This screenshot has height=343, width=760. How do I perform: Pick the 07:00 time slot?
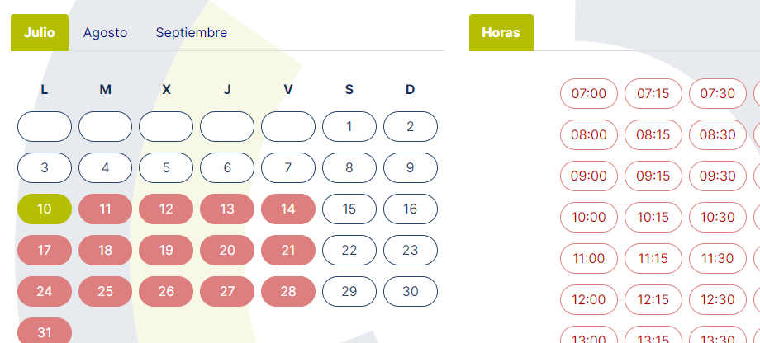(589, 93)
